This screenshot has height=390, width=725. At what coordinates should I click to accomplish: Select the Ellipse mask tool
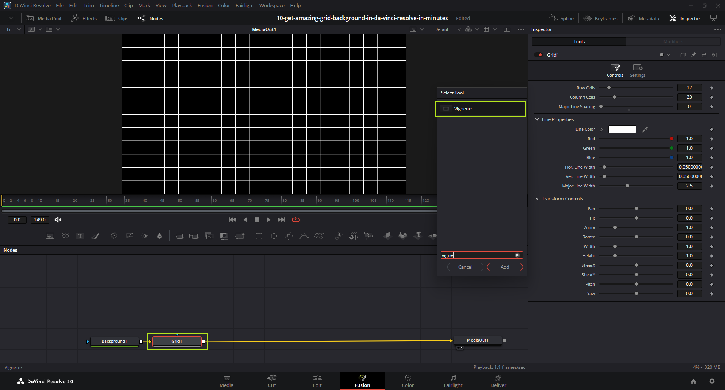click(x=274, y=236)
